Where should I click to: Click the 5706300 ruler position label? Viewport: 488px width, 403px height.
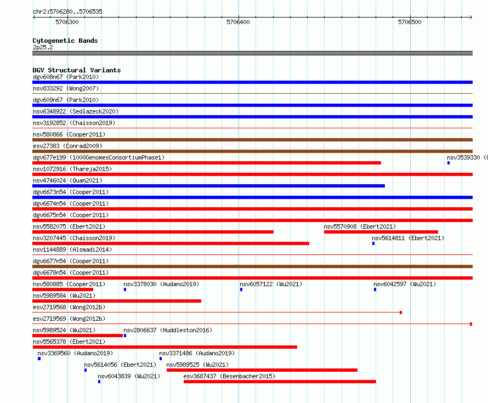(x=67, y=22)
